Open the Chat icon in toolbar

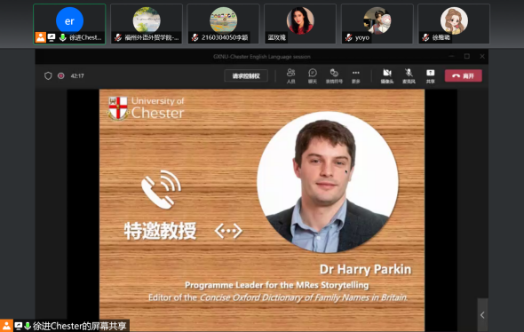(x=313, y=75)
